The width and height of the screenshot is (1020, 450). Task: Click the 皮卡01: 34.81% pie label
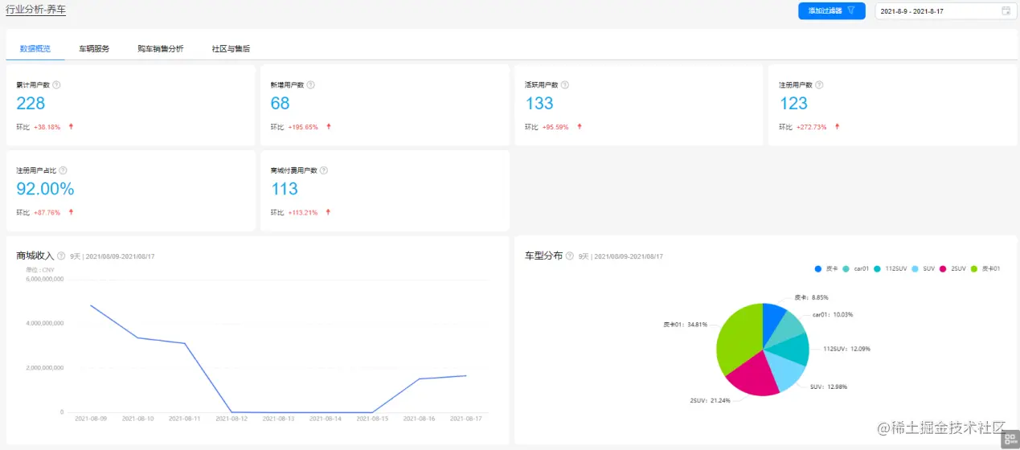(685, 325)
